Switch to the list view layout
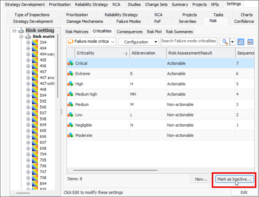The height and width of the screenshot is (197, 259). click(x=241, y=42)
